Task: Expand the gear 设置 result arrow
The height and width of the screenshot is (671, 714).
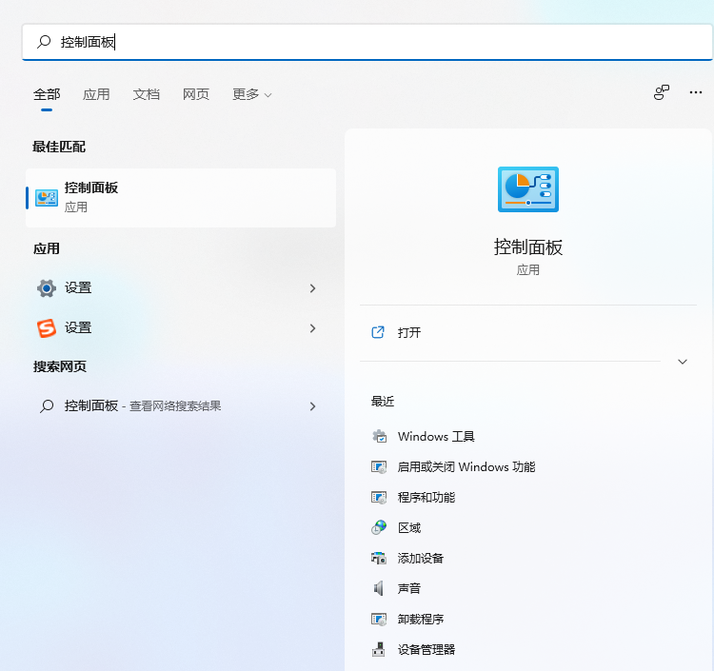Action: (312, 288)
